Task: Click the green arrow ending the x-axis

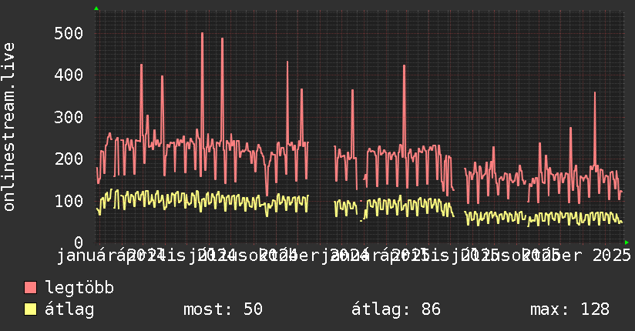Action: tap(627, 242)
